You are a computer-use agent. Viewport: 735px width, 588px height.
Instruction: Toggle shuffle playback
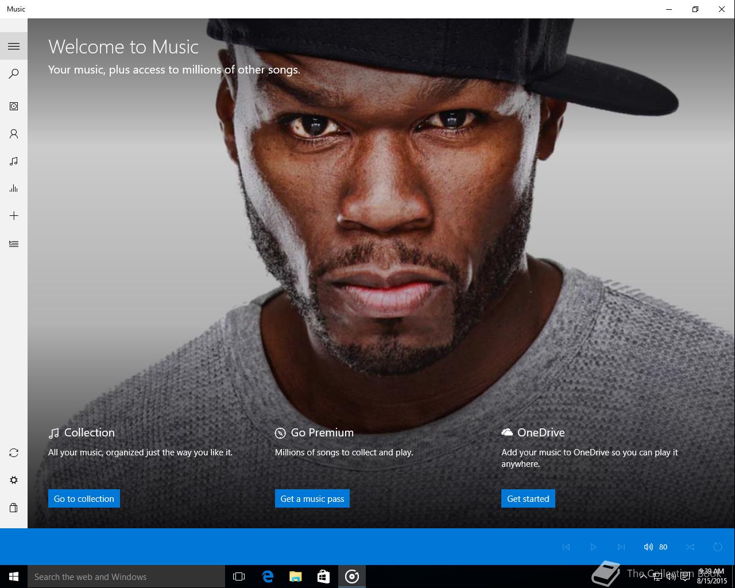tap(690, 547)
